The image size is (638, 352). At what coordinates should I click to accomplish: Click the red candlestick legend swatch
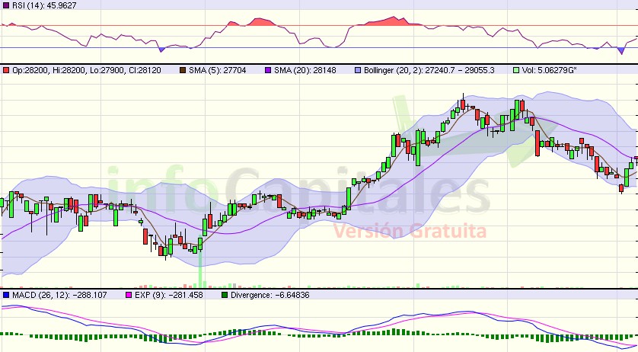click(x=5, y=70)
